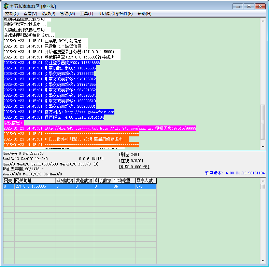
Task: Click log line 已读取 0个行会信息
Action: point(45,41)
